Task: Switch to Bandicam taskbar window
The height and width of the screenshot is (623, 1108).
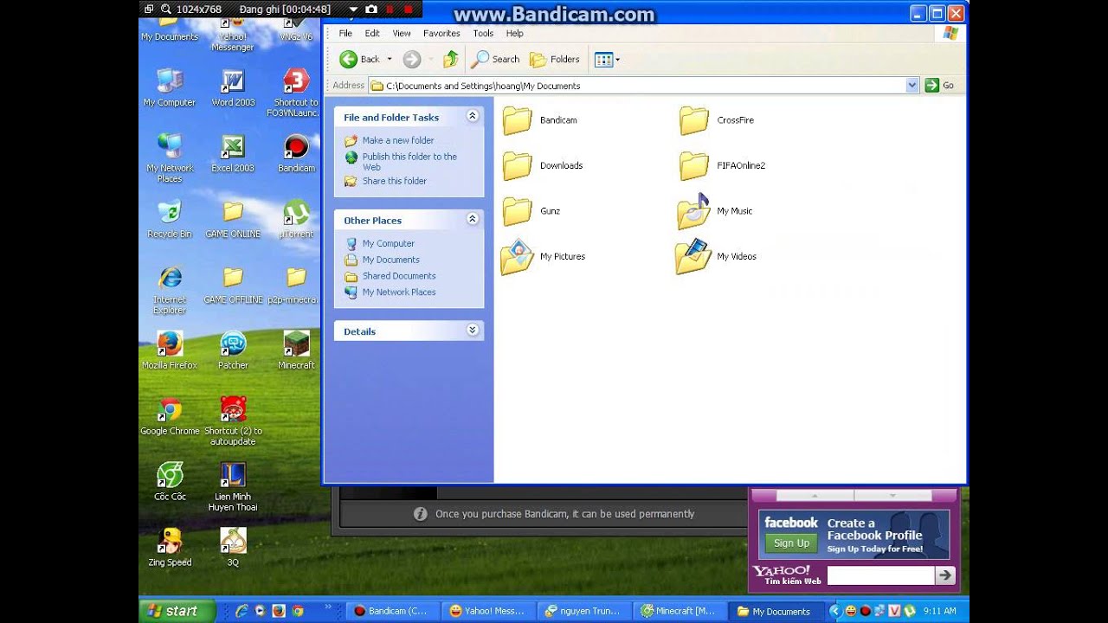Action: pyautogui.click(x=392, y=611)
